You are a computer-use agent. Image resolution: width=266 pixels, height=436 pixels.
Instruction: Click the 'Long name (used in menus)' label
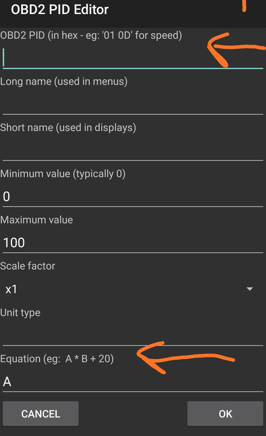pos(64,82)
